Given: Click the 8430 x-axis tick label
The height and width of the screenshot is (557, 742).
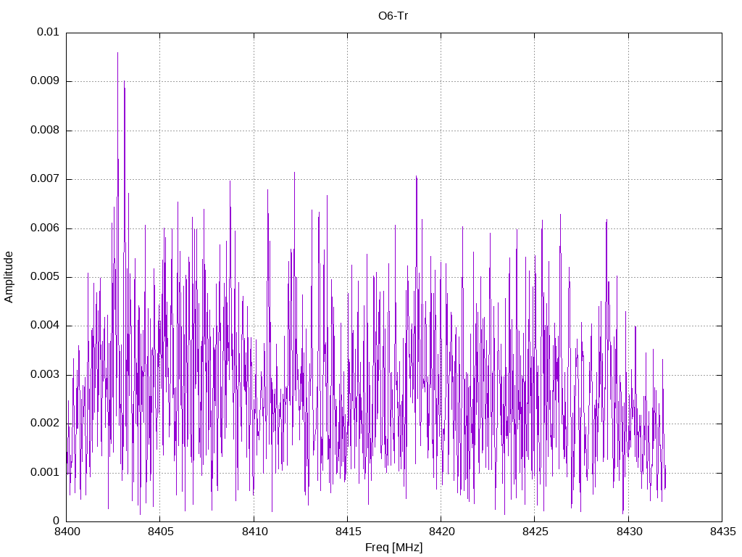Looking at the screenshot, I should point(628,532).
